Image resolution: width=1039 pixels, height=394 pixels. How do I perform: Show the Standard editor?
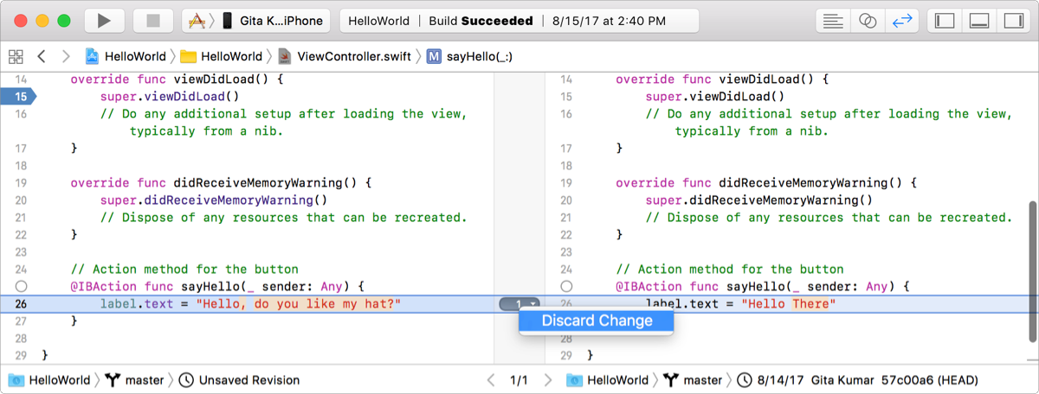[x=834, y=21]
